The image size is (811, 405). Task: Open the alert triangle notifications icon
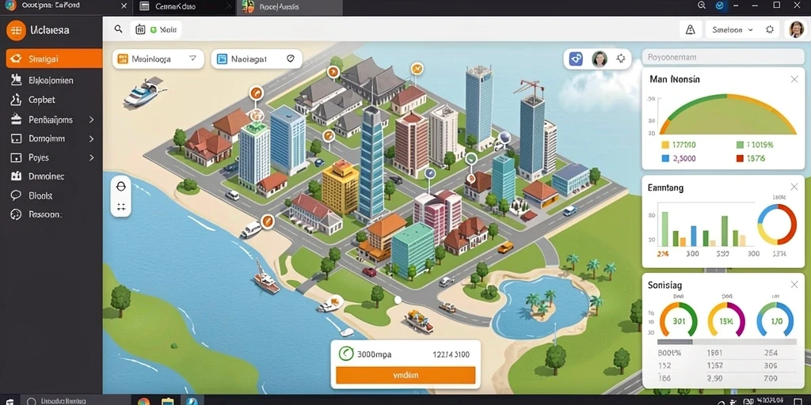690,30
